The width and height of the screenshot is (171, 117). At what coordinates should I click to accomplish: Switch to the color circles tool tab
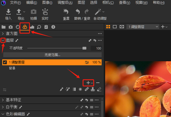click(x=25, y=27)
